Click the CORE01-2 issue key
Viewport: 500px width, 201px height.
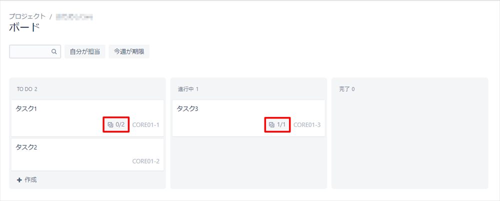[145, 161]
